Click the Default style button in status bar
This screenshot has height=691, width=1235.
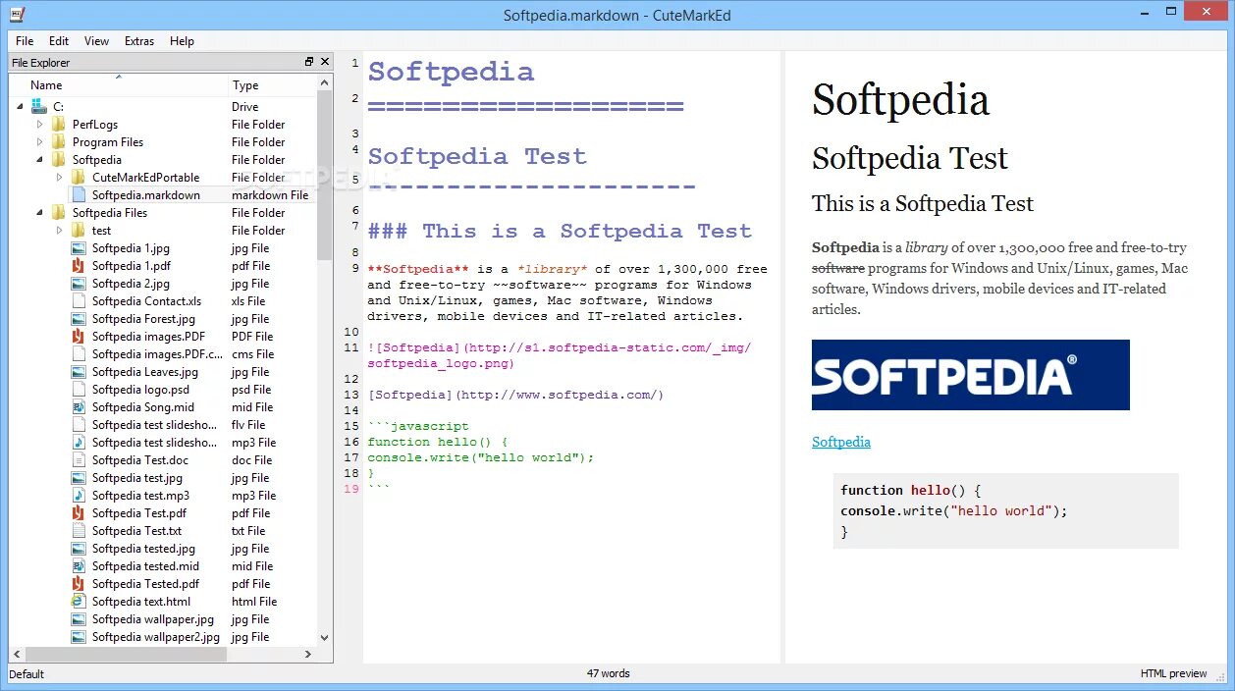(x=27, y=673)
